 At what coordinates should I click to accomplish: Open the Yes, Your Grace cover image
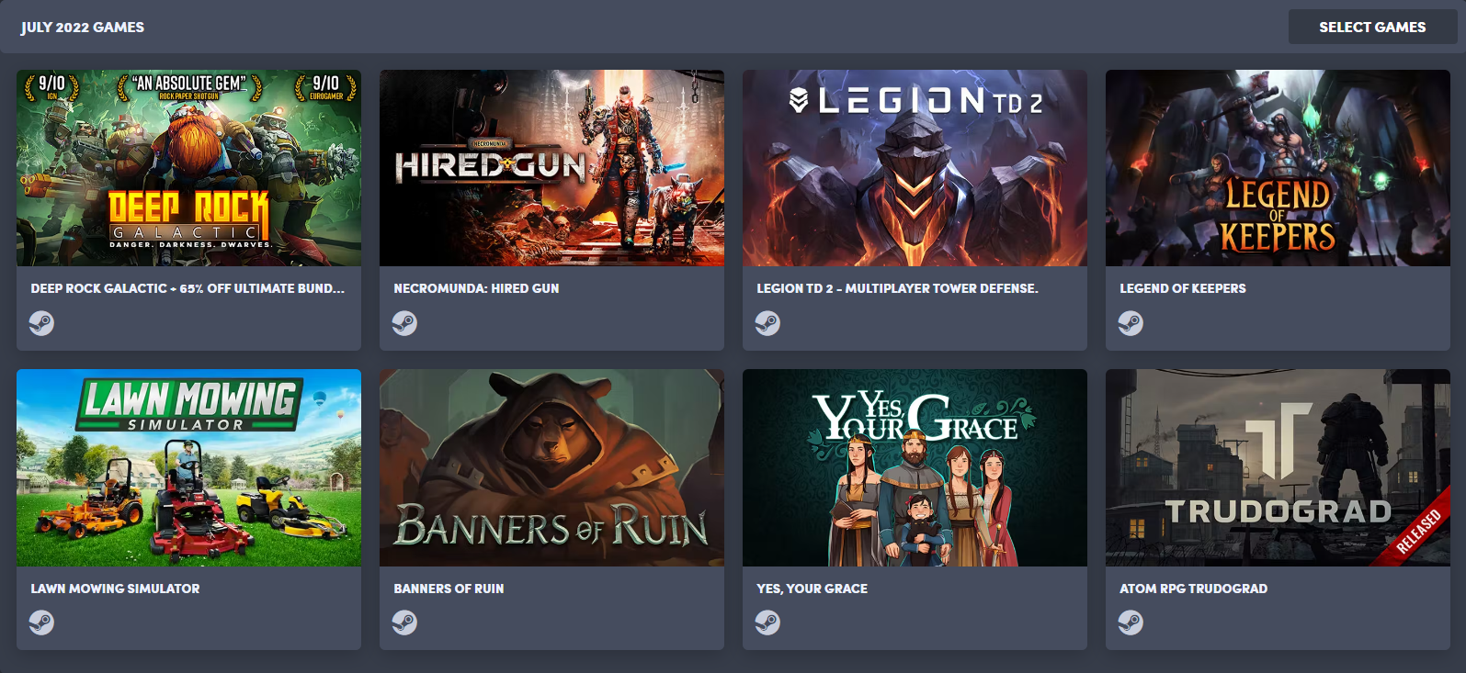tap(915, 467)
